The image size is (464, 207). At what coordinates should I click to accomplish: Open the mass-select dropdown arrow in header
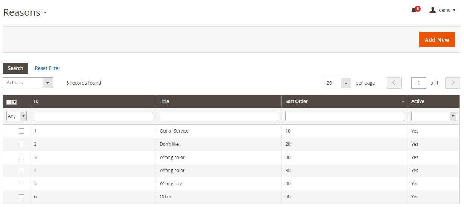(14, 102)
